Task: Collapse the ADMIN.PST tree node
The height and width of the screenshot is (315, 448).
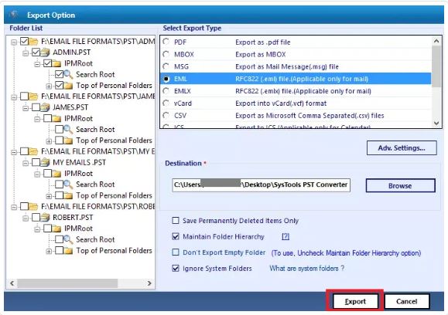Action: [25, 53]
